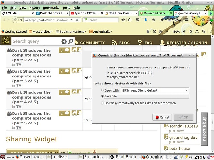Select the Save File radio button

[103, 96]
